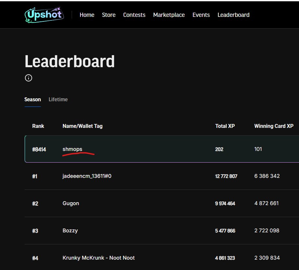Switch to the Season tab
The height and width of the screenshot is (270, 299).
pos(32,99)
